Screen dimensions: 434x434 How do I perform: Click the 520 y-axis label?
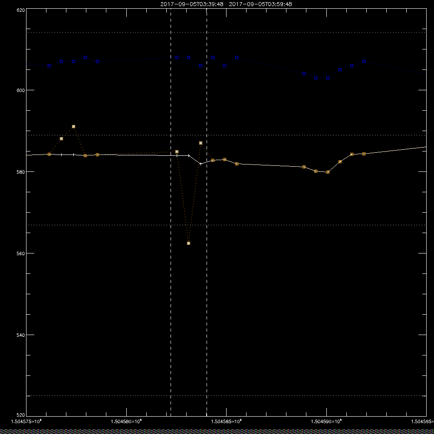(20, 415)
